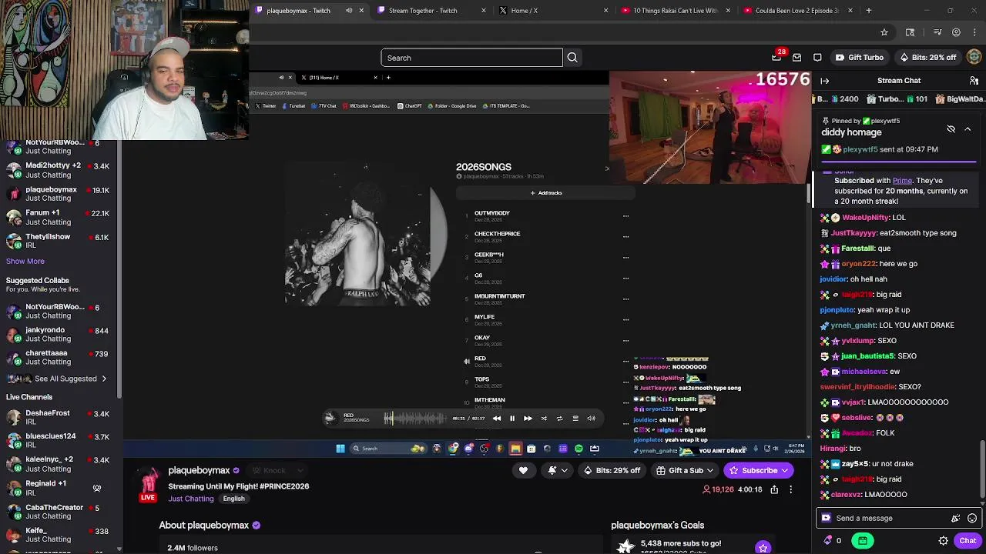
Task: Open chat settings gear icon
Action: [943, 541]
